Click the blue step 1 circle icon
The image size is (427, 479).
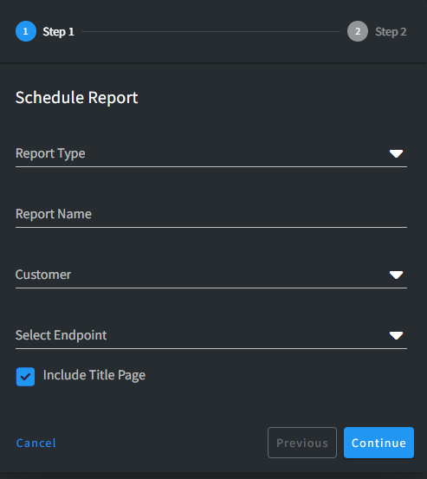point(26,31)
